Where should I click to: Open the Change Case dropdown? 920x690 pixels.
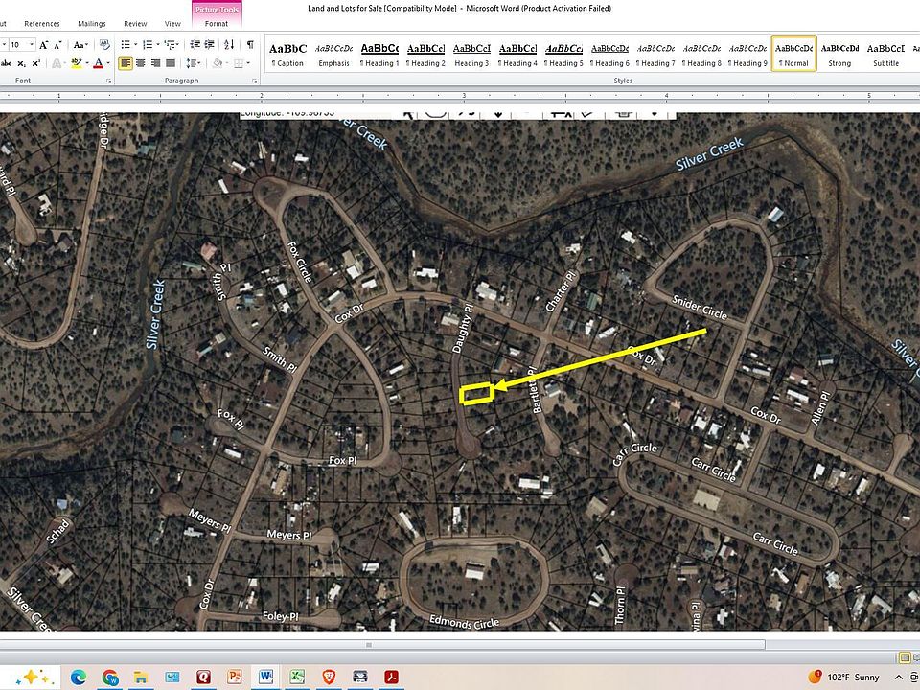[80, 45]
